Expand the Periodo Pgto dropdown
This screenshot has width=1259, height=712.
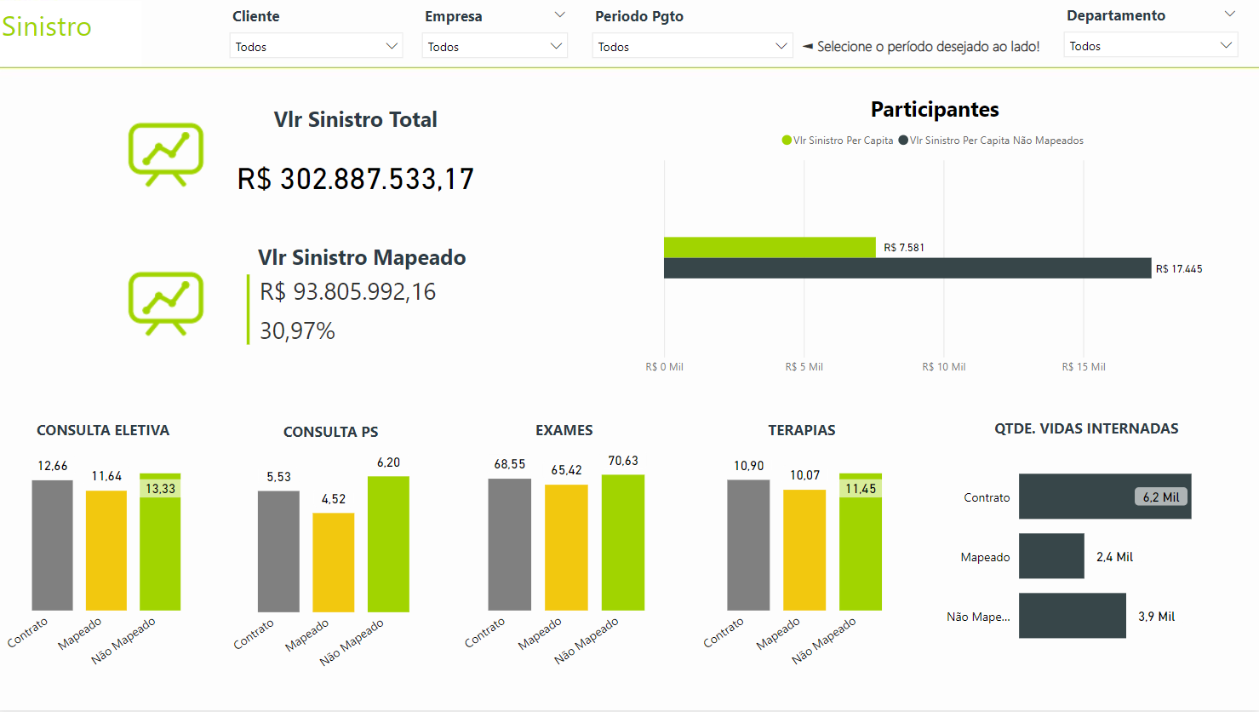(692, 46)
